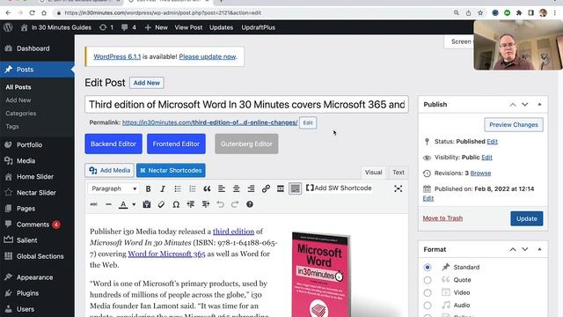Click the Update button
The image size is (563, 317).
527,218
